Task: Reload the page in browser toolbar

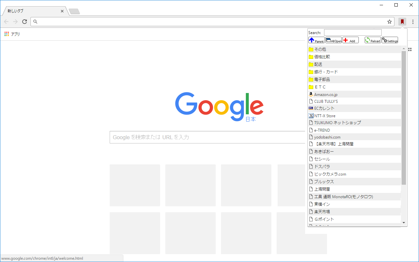Action: click(25, 22)
